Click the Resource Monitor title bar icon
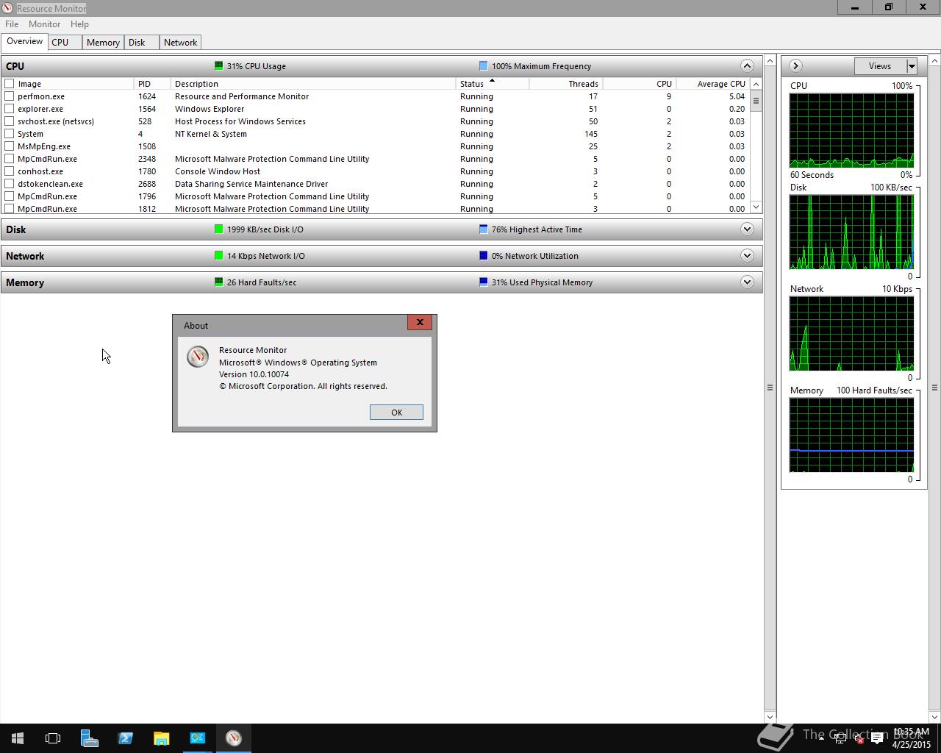941x753 pixels. coord(7,8)
